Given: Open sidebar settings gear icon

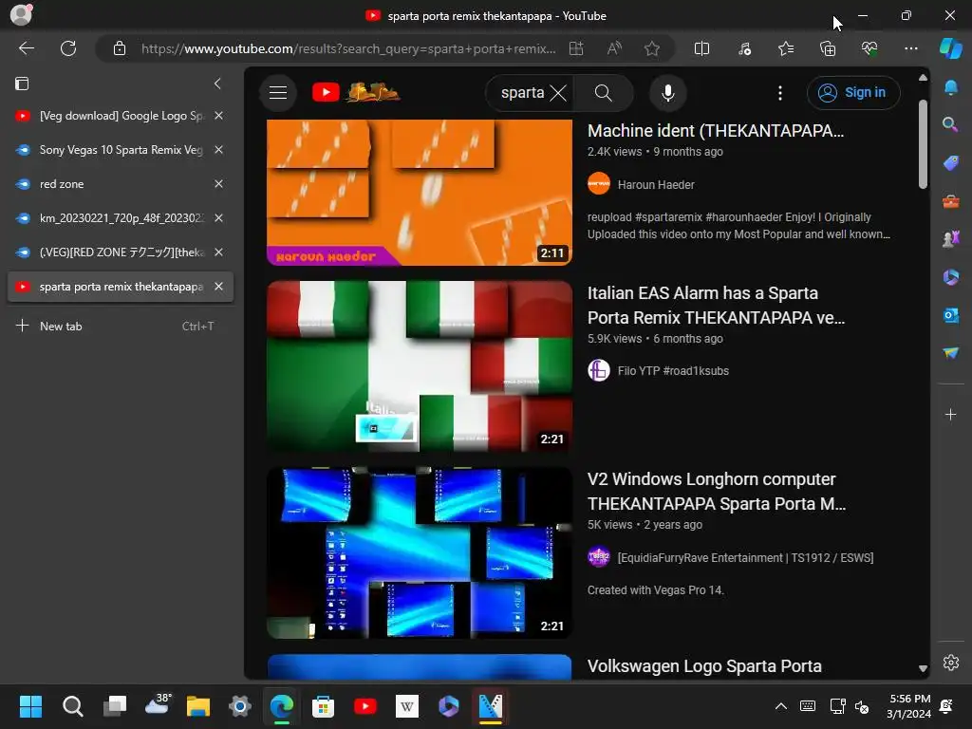Looking at the screenshot, I should coord(951,663).
